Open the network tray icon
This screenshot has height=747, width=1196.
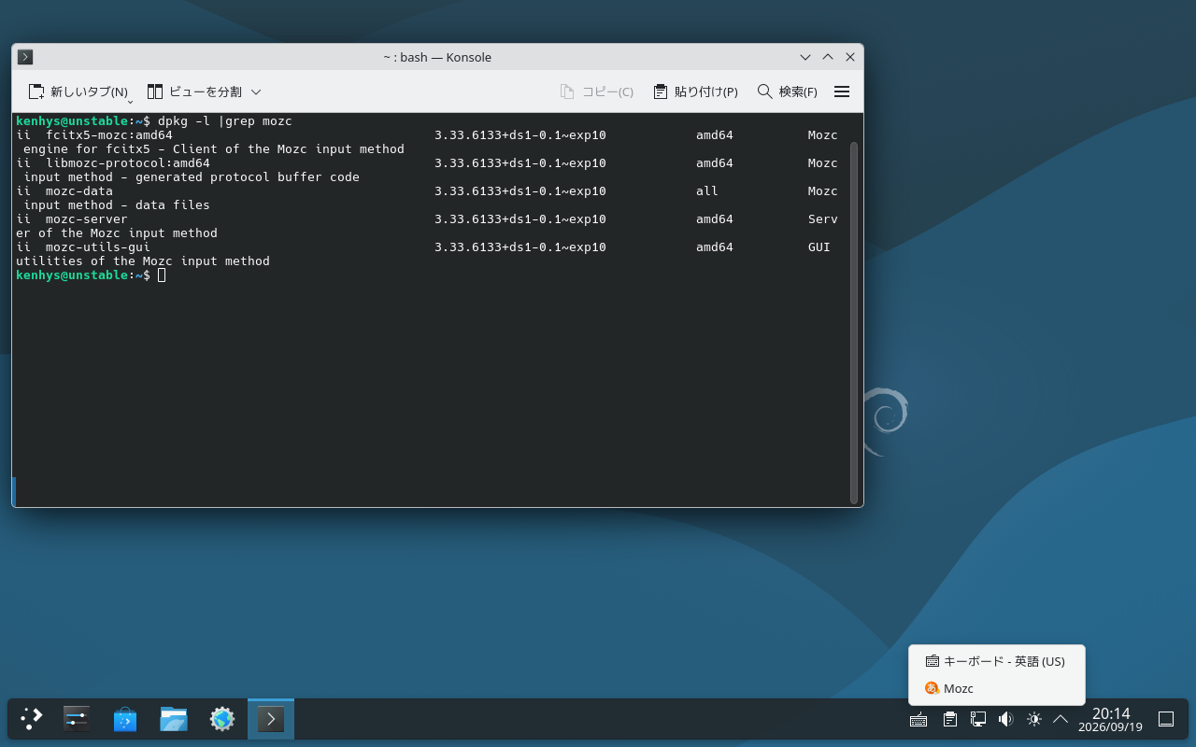[978, 719]
